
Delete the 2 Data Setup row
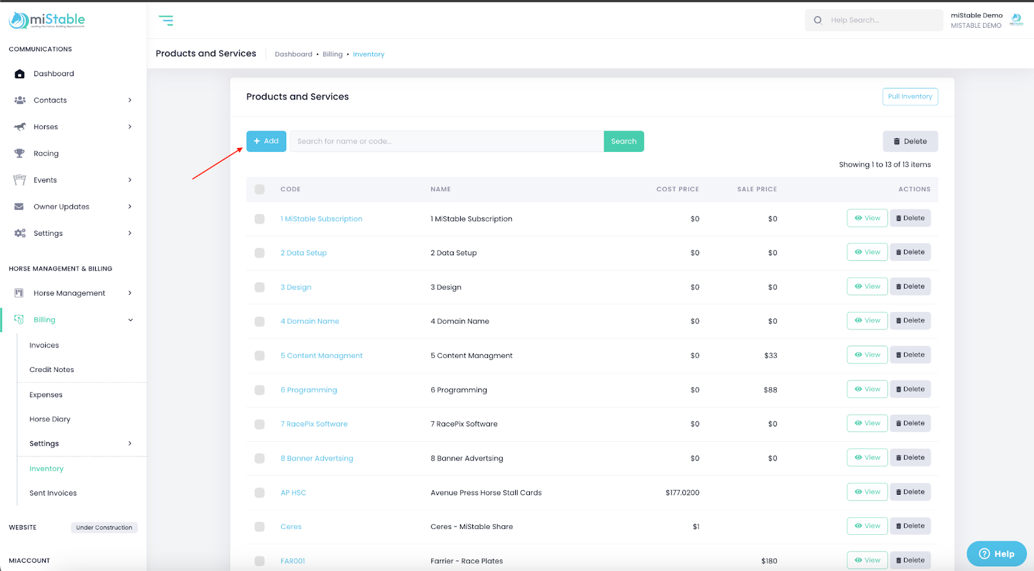point(910,253)
